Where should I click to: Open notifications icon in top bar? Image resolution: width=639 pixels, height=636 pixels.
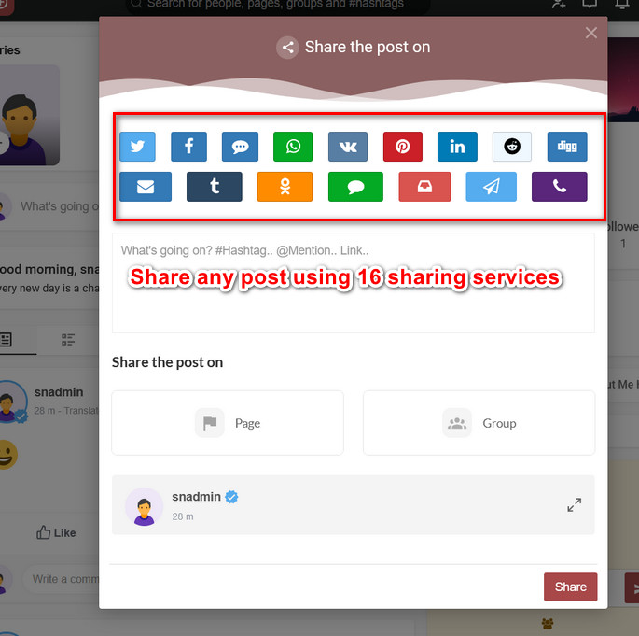[x=622, y=4]
